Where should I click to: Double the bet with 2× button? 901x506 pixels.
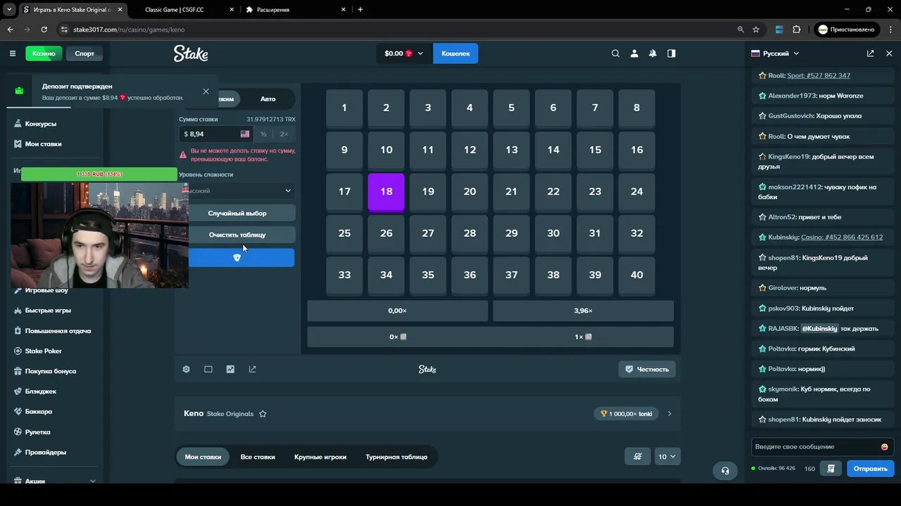coord(284,134)
